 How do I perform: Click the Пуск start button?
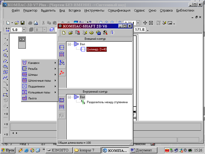pyautogui.click(x=8, y=150)
